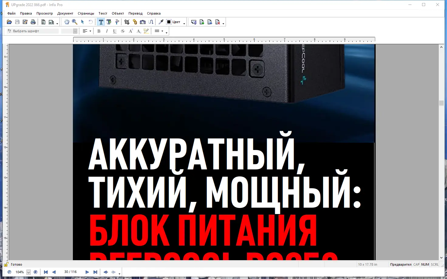The height and width of the screenshot is (279, 447).
Task: Activate the Zoom magnifier tool
Action: (x=74, y=22)
